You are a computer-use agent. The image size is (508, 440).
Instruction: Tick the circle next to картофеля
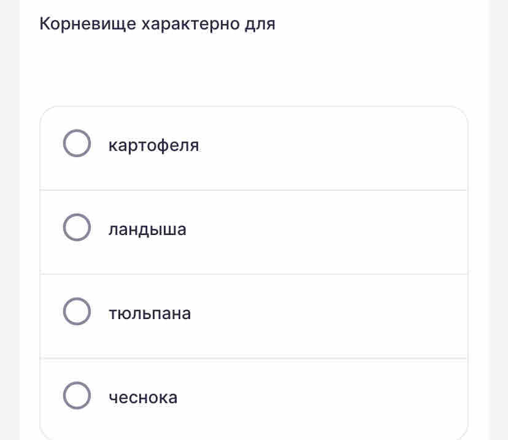[77, 143]
